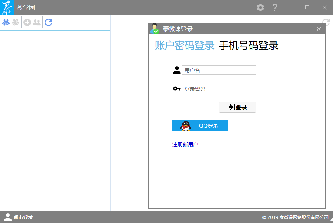
Task: Click 点击登录 in the status bar
Action: click(23, 217)
